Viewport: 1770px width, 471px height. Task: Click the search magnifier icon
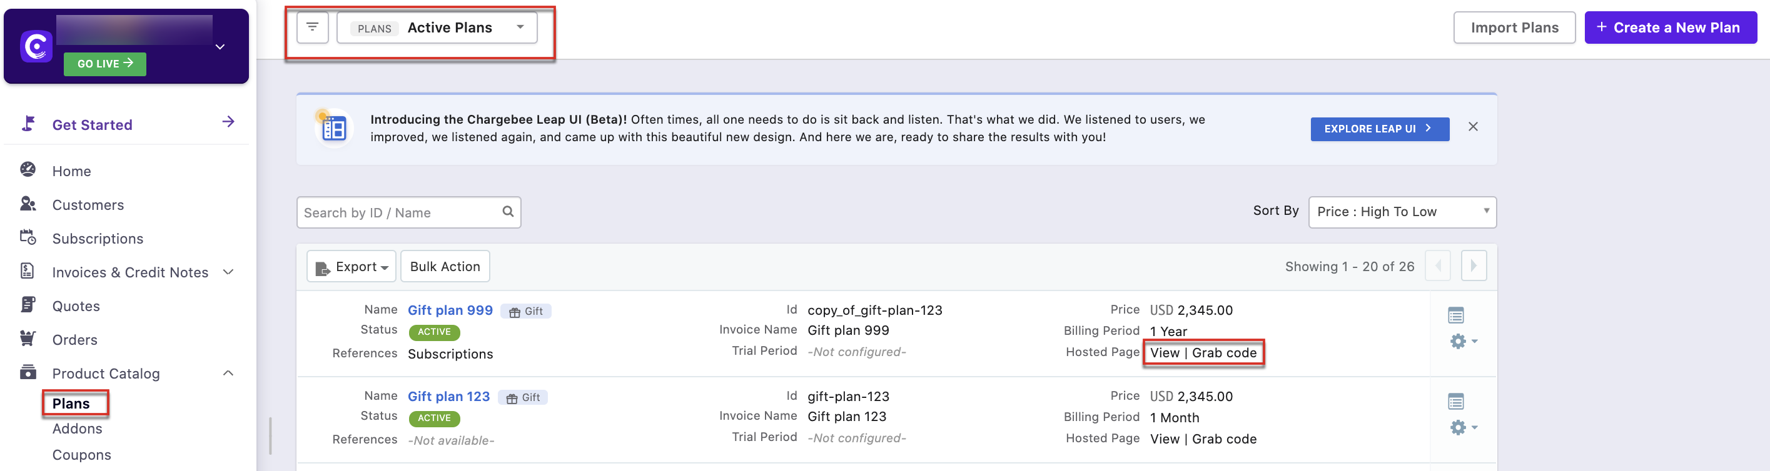pyautogui.click(x=508, y=212)
